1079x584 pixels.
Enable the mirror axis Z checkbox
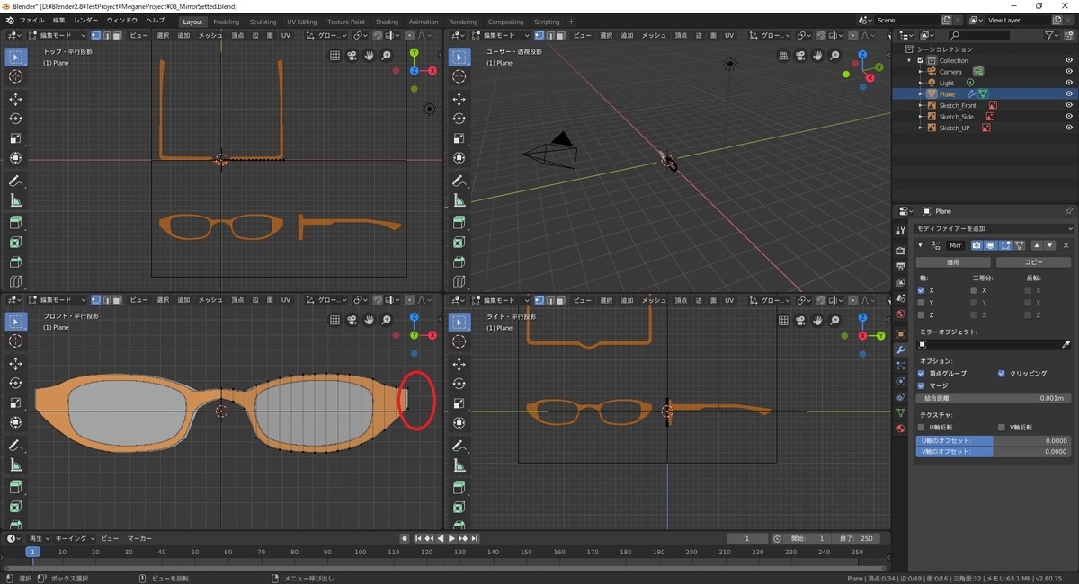click(921, 315)
